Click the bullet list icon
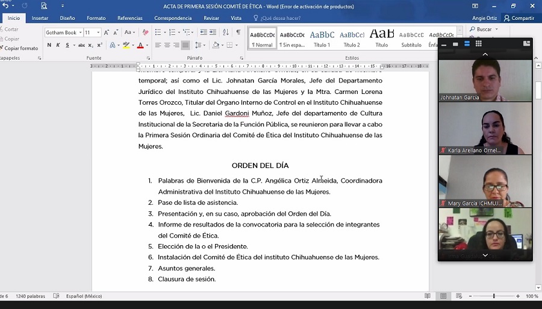Image resolution: width=542 pixels, height=309 pixels. click(x=158, y=33)
